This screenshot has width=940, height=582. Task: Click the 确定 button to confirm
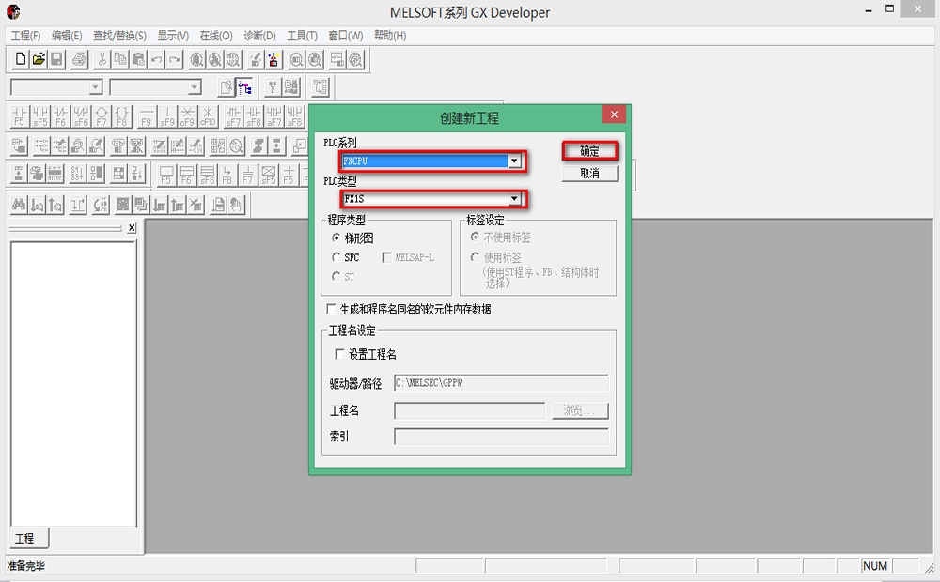[x=589, y=150]
